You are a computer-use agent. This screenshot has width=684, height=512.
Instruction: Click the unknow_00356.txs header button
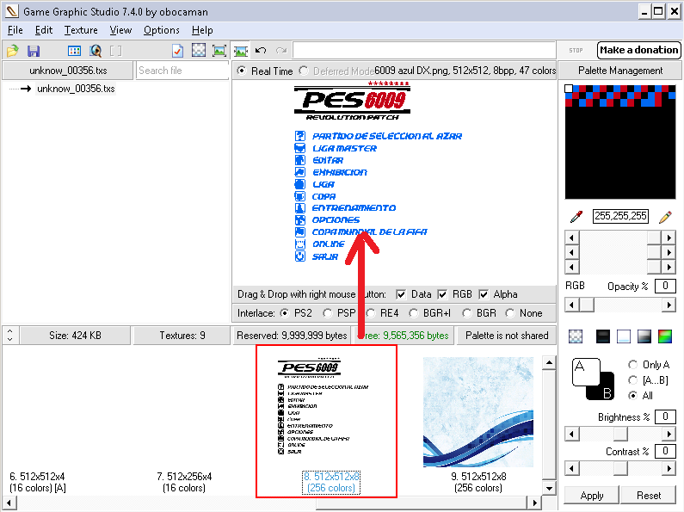tap(68, 71)
